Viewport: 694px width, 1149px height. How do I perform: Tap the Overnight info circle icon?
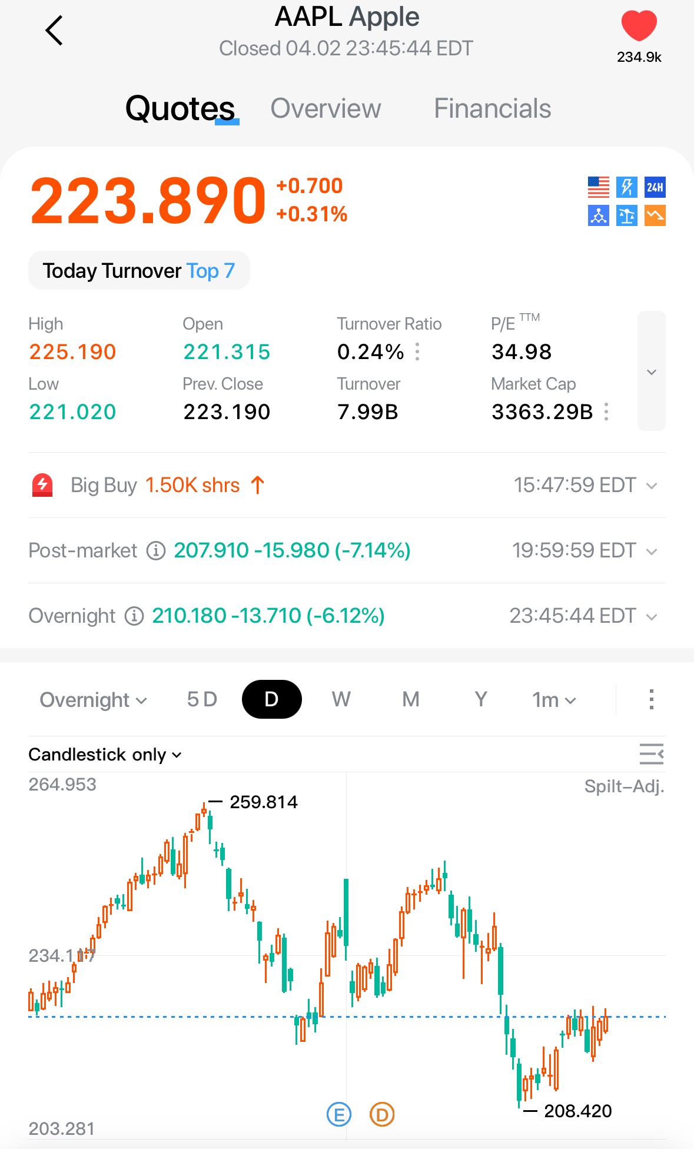pos(134,616)
